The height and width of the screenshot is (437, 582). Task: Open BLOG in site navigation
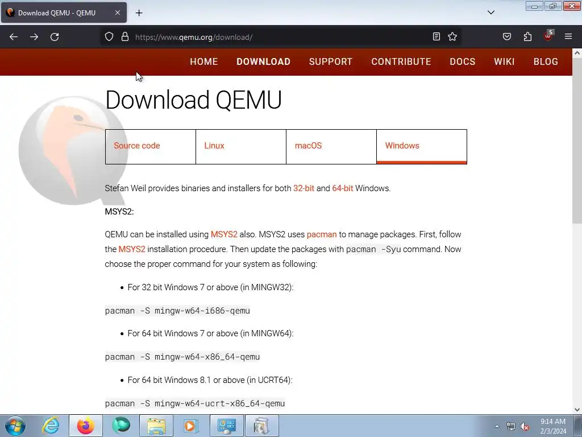546,61
